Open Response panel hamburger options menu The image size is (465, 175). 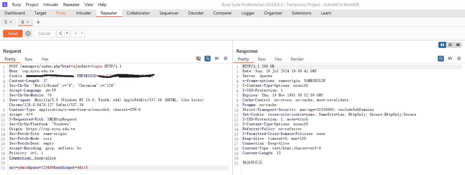[459, 58]
